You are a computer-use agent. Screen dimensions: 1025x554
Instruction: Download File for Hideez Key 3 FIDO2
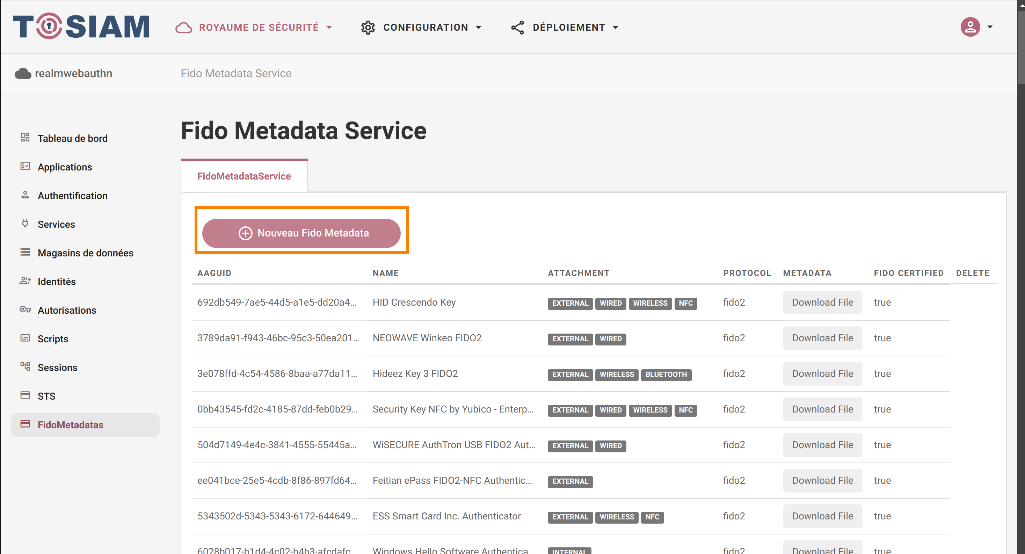click(x=822, y=374)
